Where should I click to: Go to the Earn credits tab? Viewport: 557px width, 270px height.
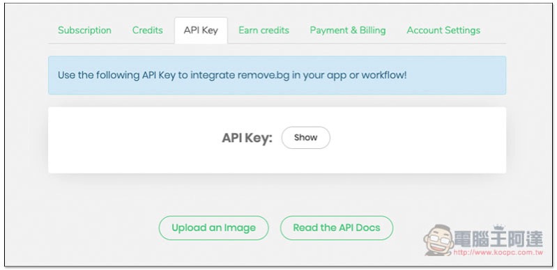pyautogui.click(x=264, y=31)
